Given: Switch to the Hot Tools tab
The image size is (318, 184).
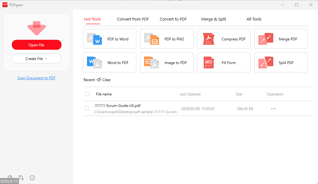Looking at the screenshot, I should 93,19.
